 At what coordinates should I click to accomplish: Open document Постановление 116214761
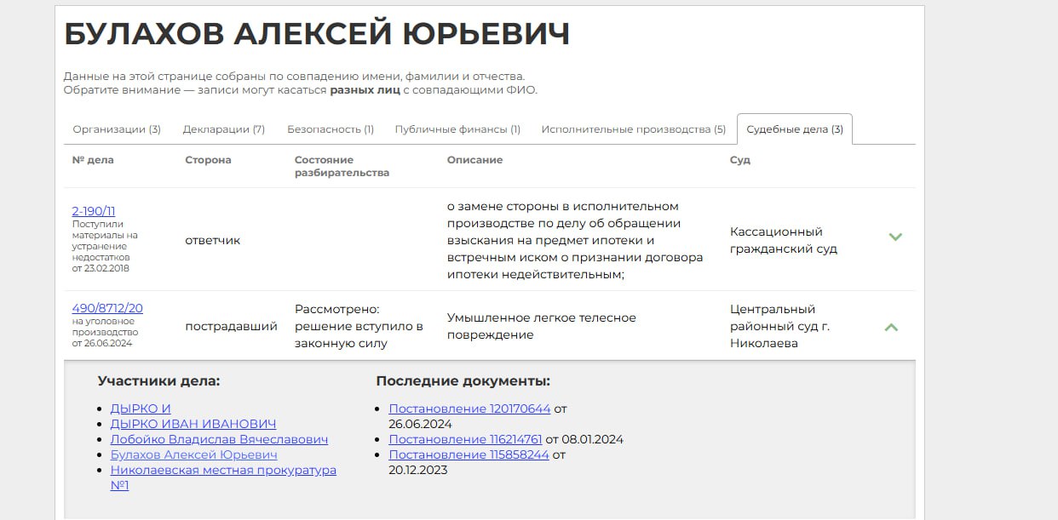[465, 439]
